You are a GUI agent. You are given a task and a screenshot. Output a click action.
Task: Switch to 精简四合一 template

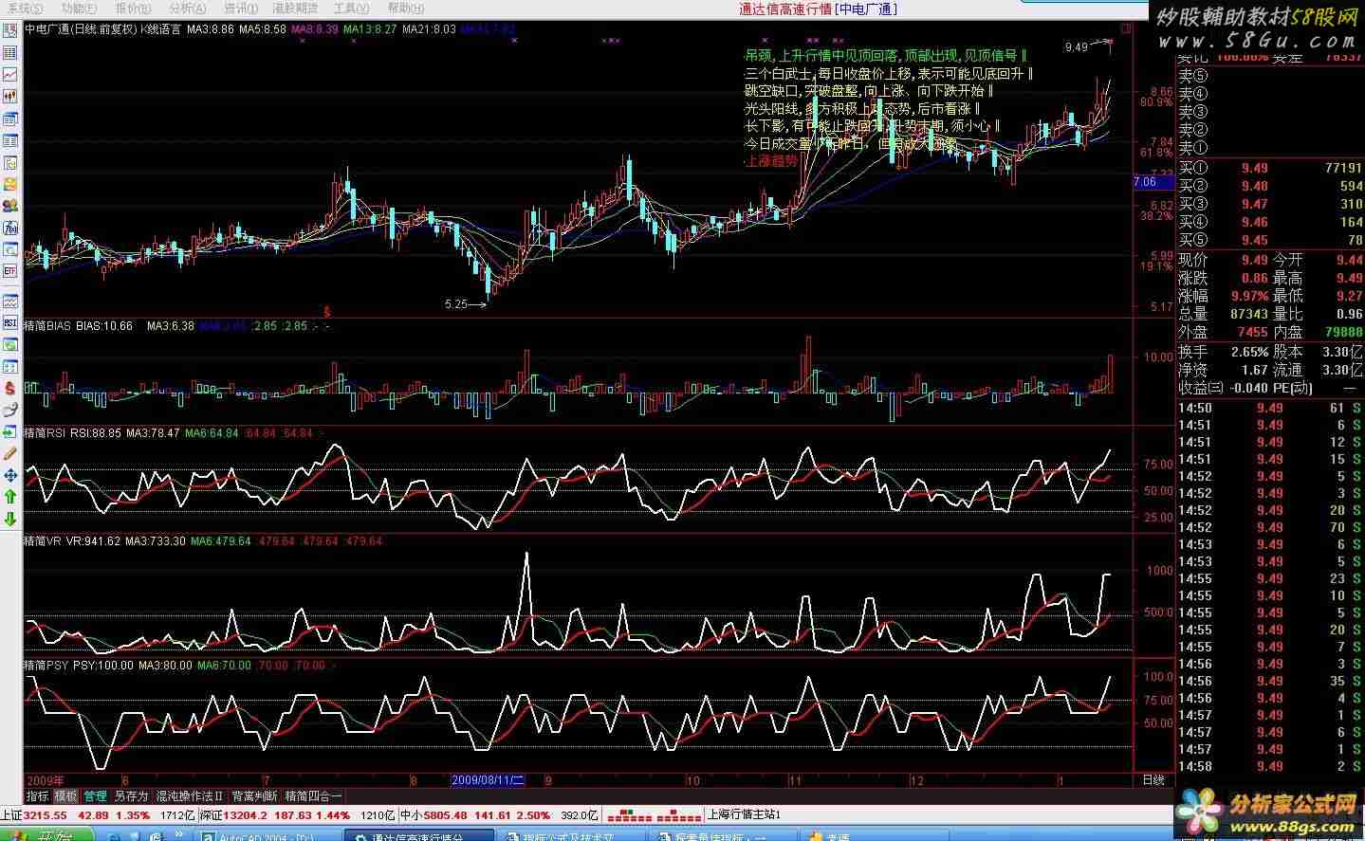tap(313, 796)
